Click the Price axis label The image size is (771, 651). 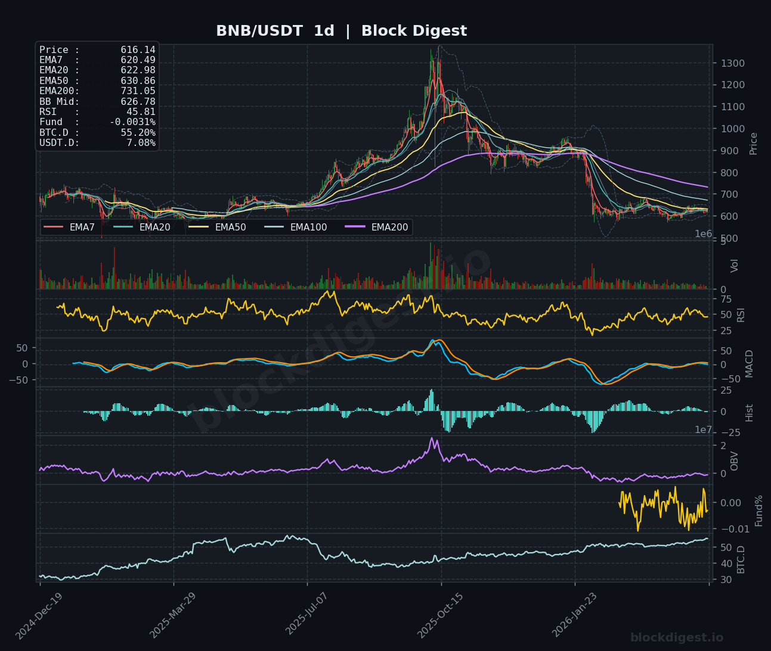[x=754, y=144]
